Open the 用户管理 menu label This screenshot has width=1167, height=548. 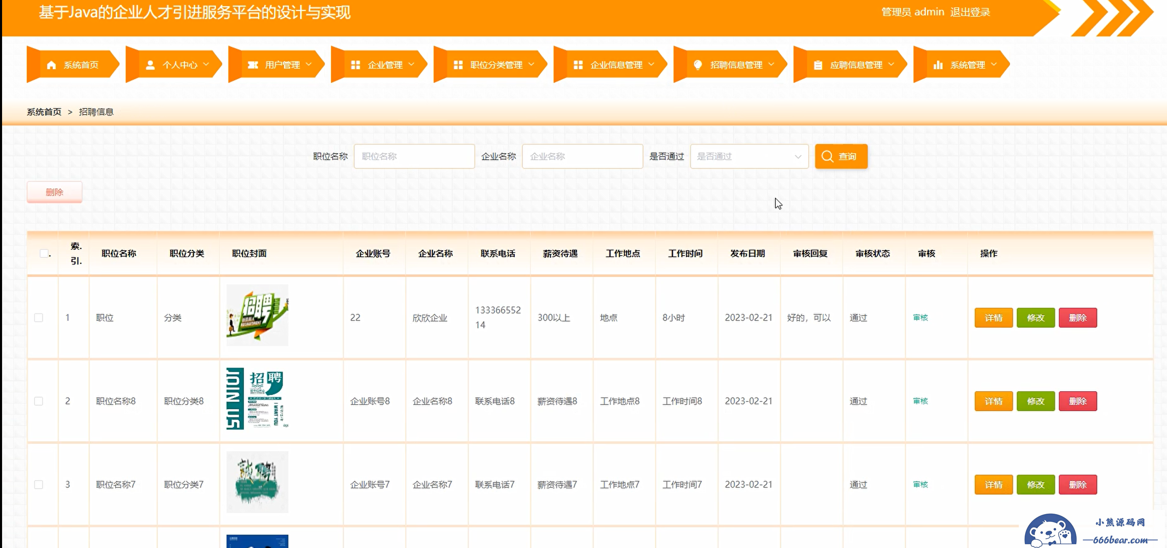[283, 65]
